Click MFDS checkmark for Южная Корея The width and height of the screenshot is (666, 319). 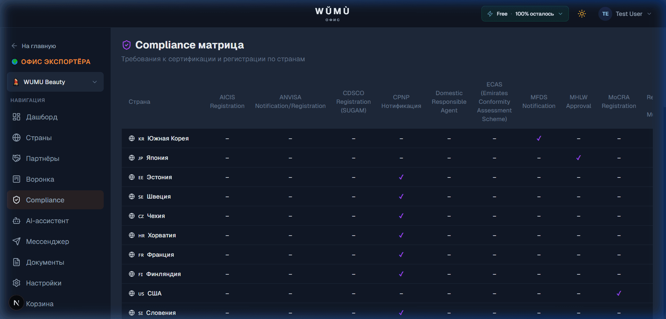[539, 138]
